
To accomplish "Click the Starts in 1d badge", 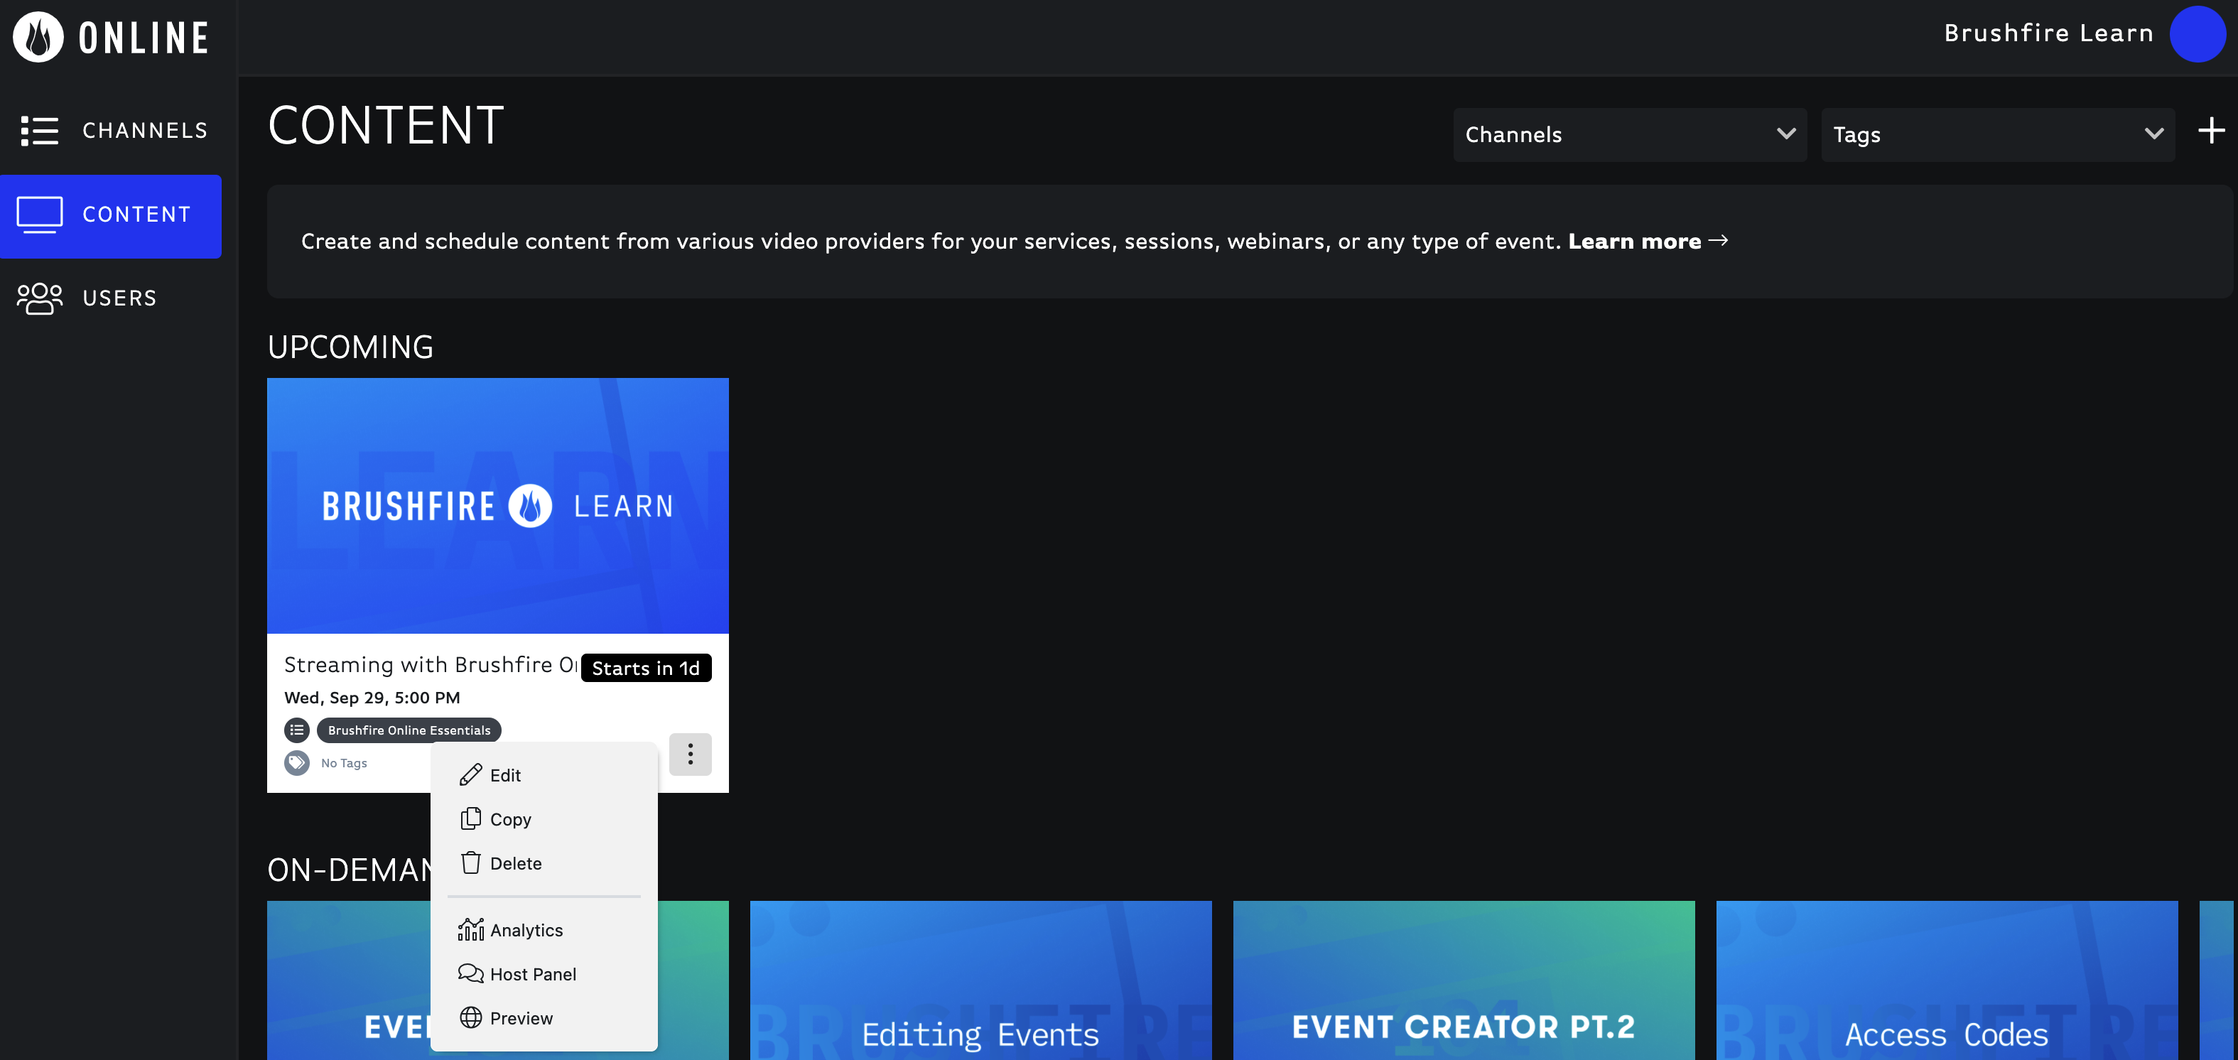I will point(646,668).
